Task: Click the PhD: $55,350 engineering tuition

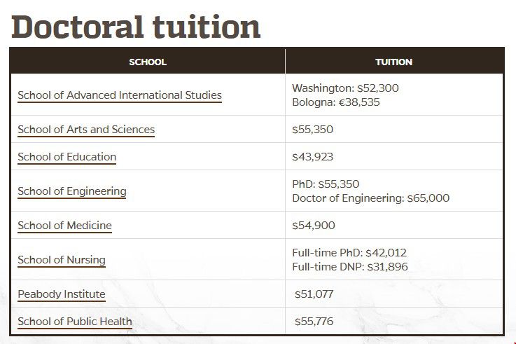Action: (326, 184)
